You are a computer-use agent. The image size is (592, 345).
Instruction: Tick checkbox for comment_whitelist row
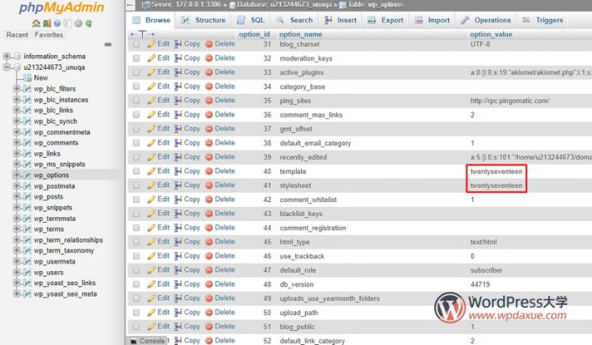pyautogui.click(x=136, y=200)
